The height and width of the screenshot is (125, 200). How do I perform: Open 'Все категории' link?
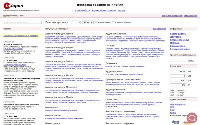click(159, 29)
